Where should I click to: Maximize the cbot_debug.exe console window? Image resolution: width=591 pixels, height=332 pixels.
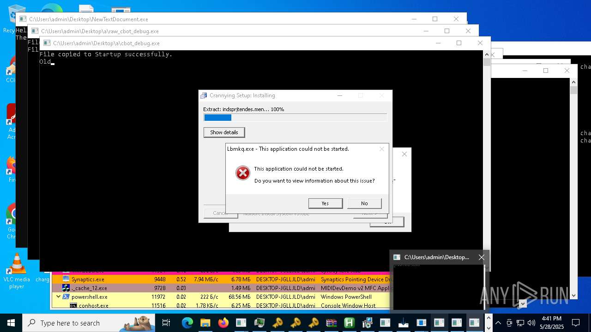(x=458, y=43)
